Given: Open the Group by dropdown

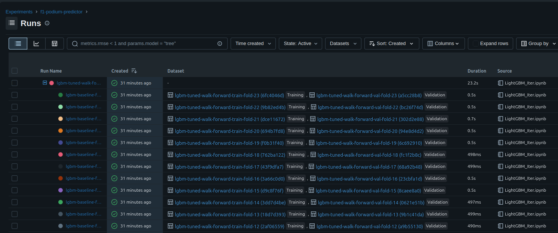Looking at the screenshot, I should (x=537, y=44).
